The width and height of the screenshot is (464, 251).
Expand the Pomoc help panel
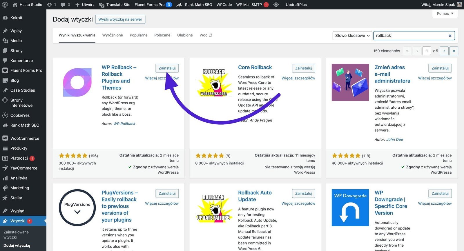(x=445, y=14)
